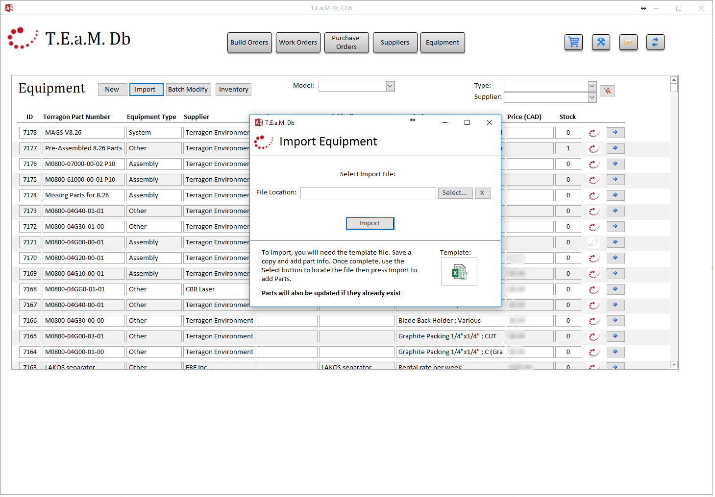Click the M0800-04GG0-01-01 part number
The height and width of the screenshot is (497, 715).
pos(84,289)
